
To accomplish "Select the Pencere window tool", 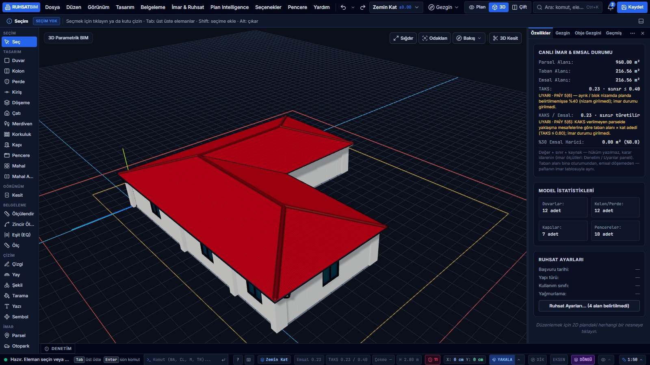I will click(x=19, y=155).
